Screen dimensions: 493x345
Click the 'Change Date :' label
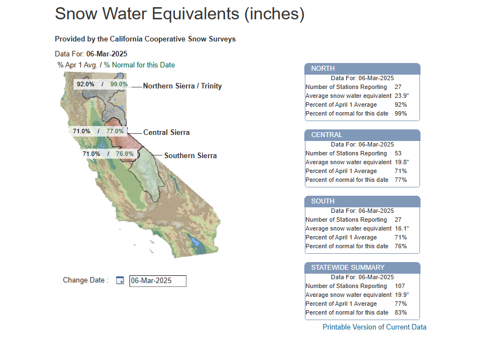[85, 280]
